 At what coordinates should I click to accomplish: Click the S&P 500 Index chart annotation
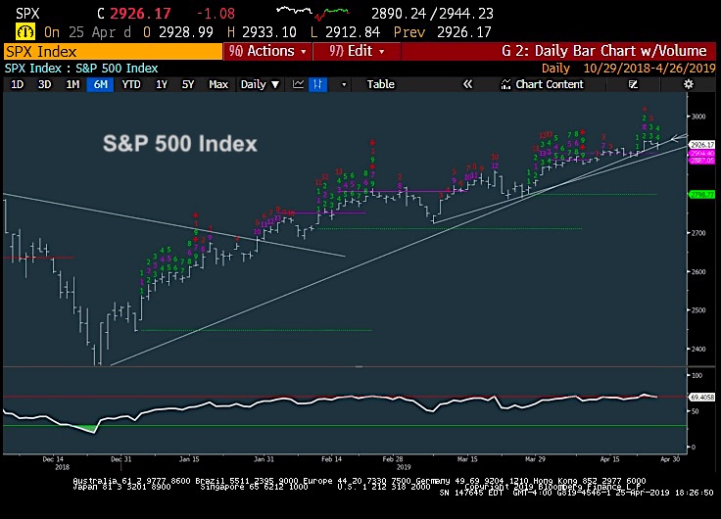(180, 143)
